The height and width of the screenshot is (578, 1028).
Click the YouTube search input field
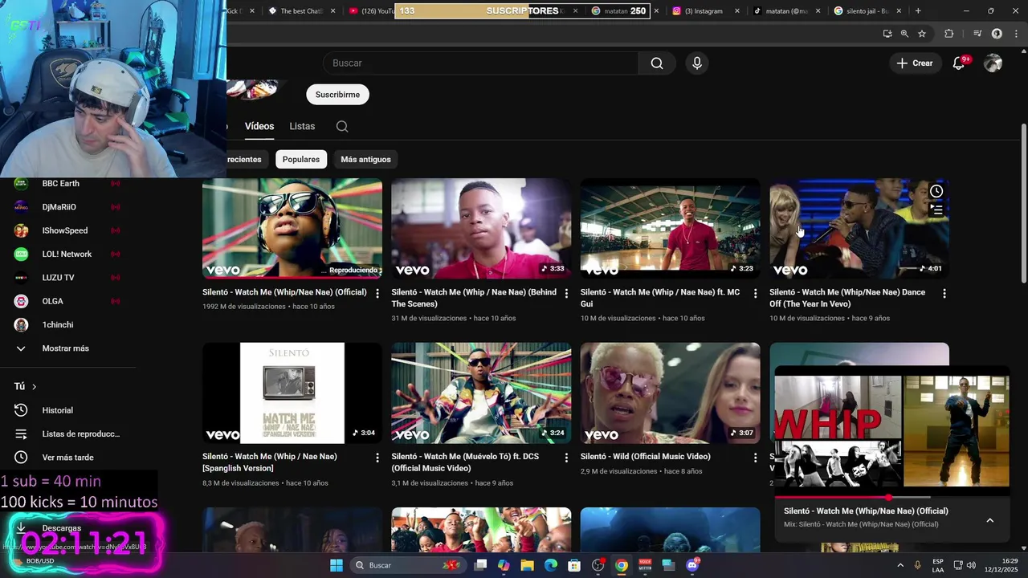(480, 63)
